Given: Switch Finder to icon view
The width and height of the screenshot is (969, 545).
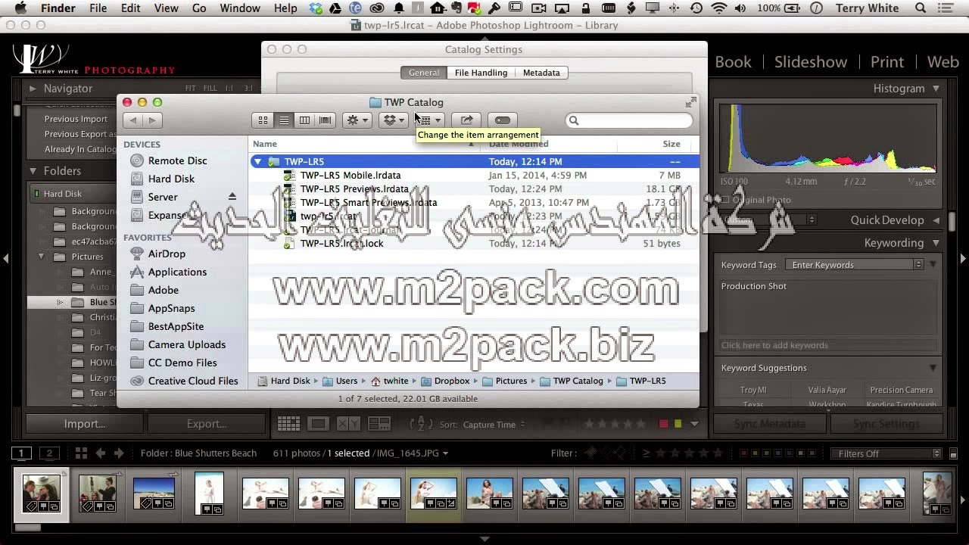Looking at the screenshot, I should click(263, 120).
